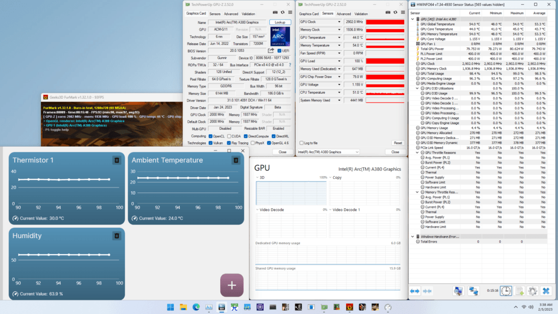Viewport: 558px width, 314px height.
Task: Take GPU-Z screenshot with the camera icon
Action: (x=275, y=13)
